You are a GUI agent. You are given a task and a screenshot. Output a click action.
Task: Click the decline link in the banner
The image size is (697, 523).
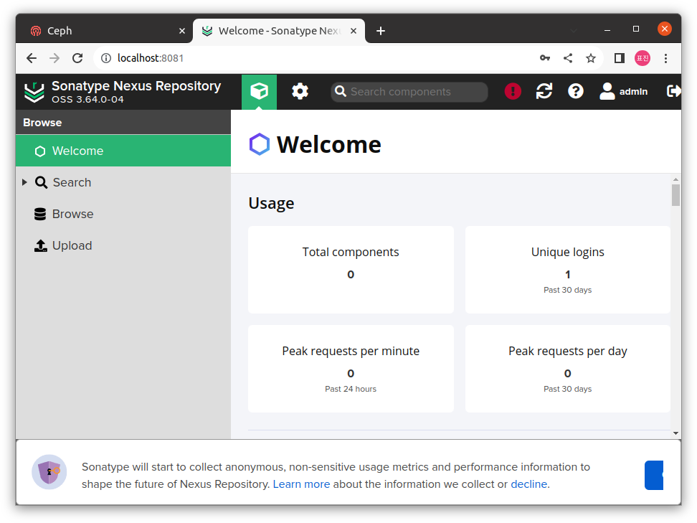click(528, 484)
